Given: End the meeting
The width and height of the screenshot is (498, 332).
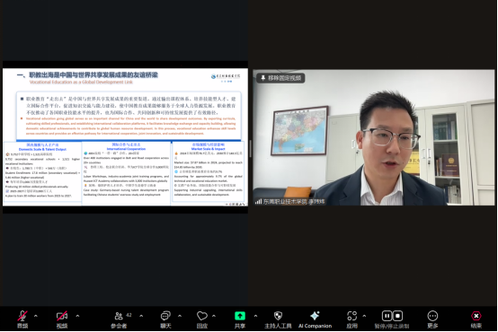Looking at the screenshot, I should pyautogui.click(x=476, y=316).
